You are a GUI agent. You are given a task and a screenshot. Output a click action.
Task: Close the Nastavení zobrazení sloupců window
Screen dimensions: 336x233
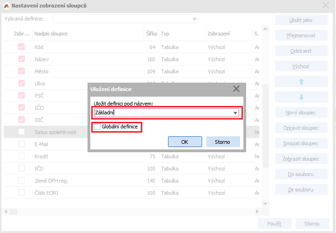[326, 5]
